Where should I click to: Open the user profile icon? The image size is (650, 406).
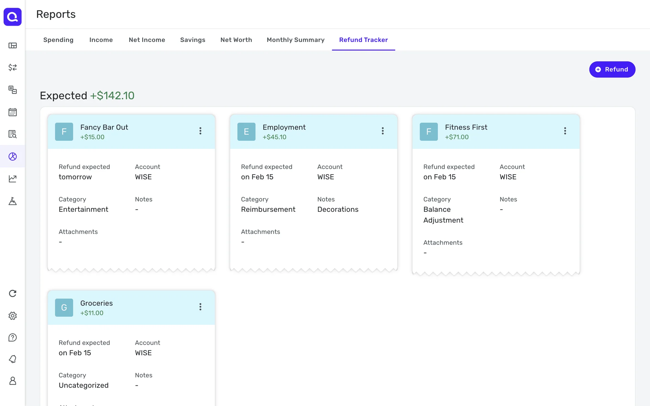pyautogui.click(x=13, y=381)
